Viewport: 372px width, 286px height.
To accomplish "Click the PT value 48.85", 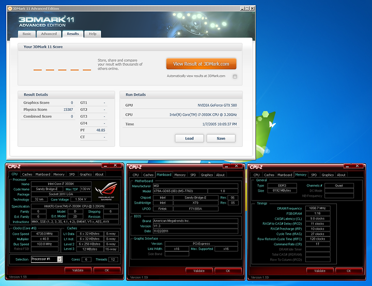I will pos(101,130).
